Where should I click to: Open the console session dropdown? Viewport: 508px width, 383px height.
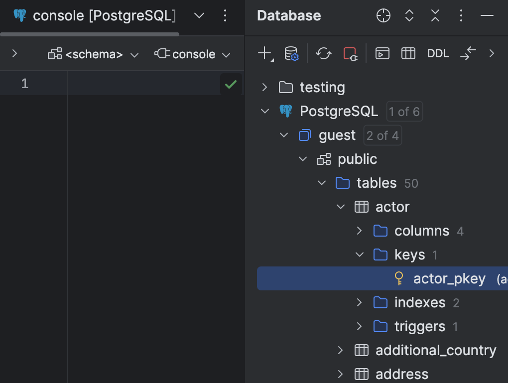click(x=193, y=54)
